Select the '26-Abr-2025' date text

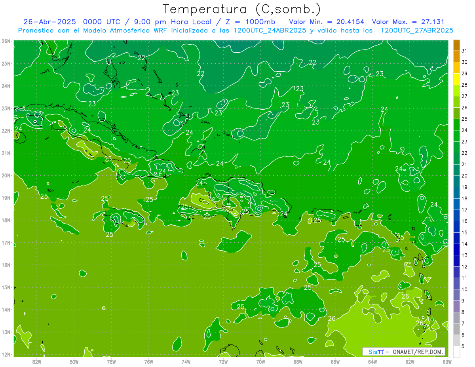coord(50,22)
